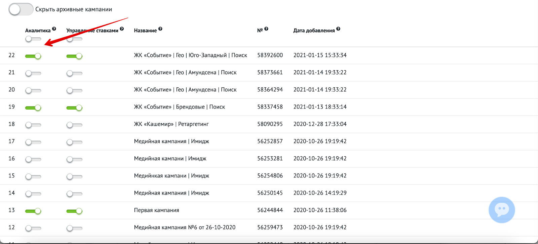Click campaign number 58090295
The height and width of the screenshot is (244, 538).
270,124
